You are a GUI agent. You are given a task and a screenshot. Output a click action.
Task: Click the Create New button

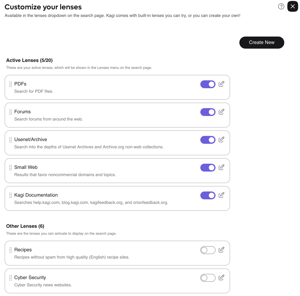tap(262, 43)
